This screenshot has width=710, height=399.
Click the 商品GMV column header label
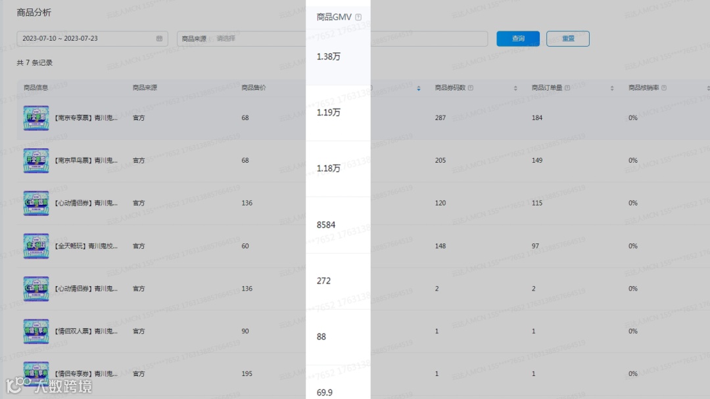[x=334, y=17]
